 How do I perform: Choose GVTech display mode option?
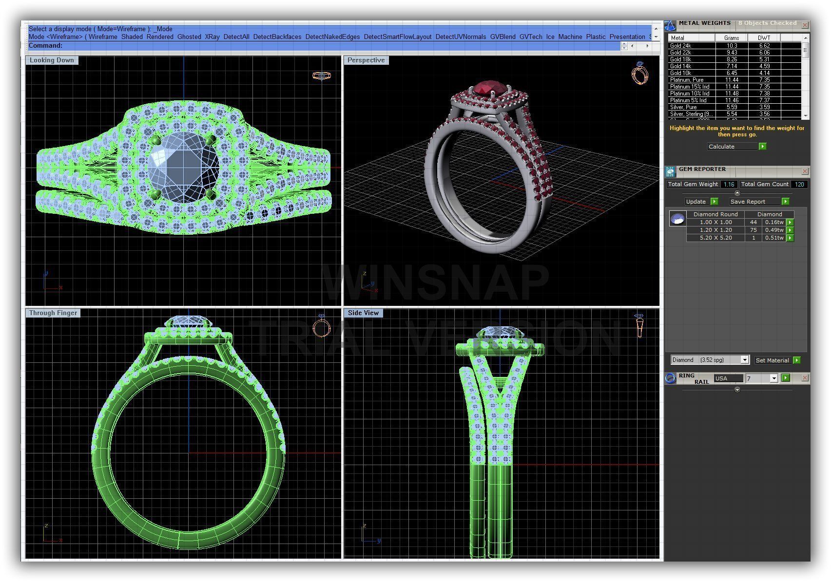(x=531, y=37)
